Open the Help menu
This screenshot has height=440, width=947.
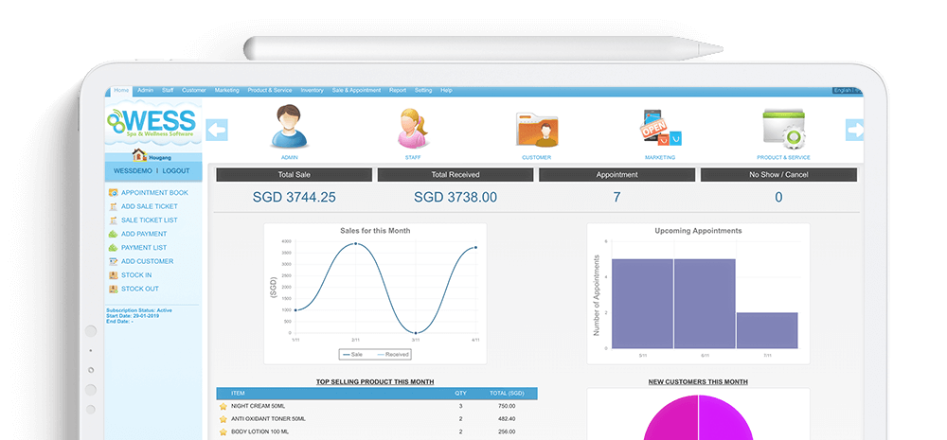pyautogui.click(x=446, y=91)
